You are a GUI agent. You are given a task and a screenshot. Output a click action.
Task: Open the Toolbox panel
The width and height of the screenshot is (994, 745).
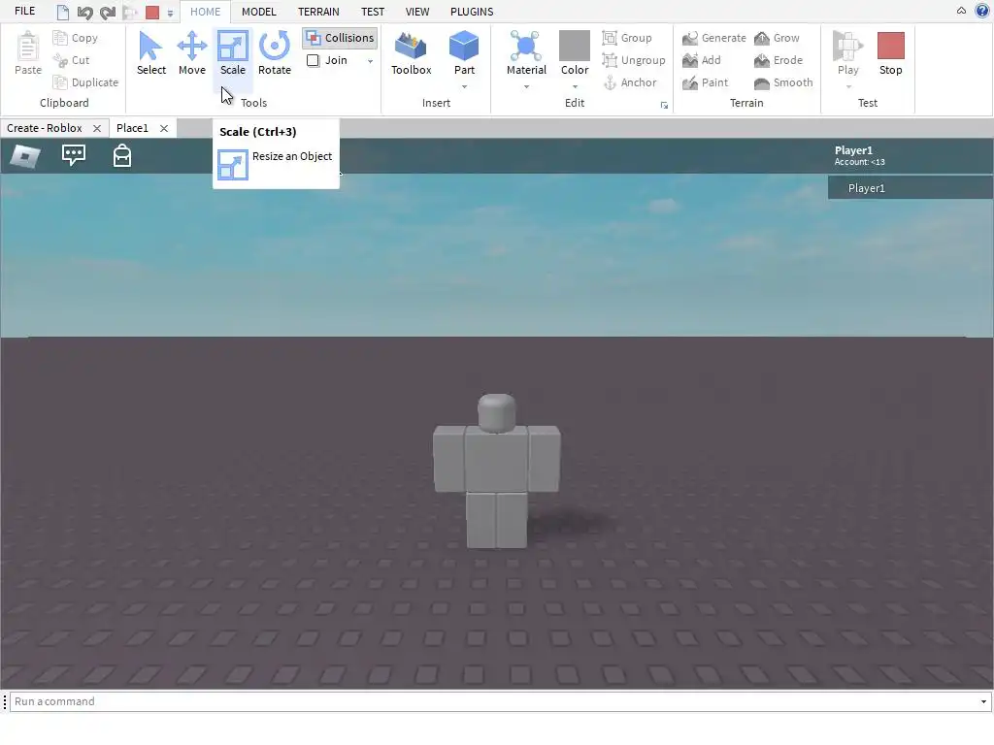pos(411,54)
